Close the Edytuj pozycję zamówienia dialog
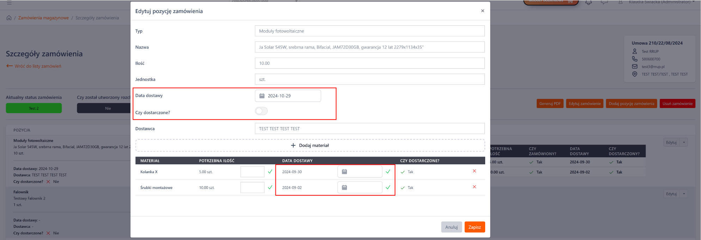The image size is (701, 240). (482, 11)
